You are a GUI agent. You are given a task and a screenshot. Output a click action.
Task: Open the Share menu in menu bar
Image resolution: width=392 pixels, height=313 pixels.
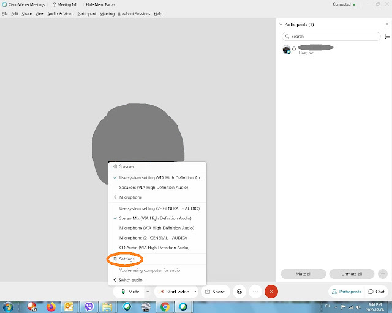point(26,14)
